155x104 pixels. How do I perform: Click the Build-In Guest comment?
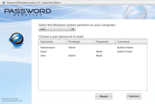[125, 52]
